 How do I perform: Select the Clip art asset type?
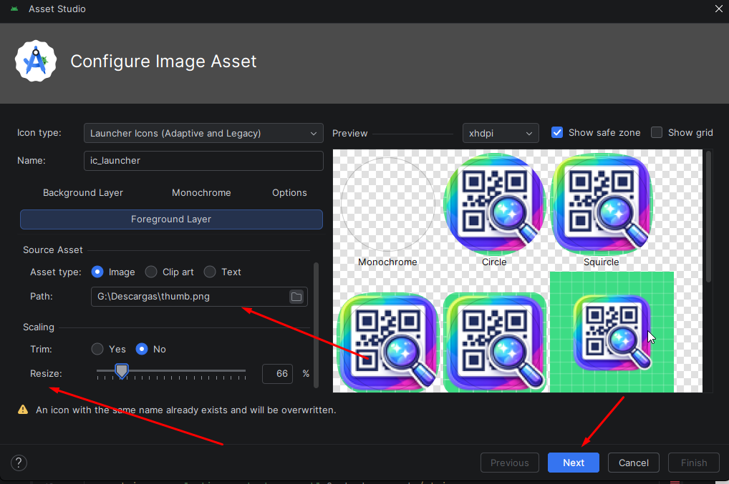tap(151, 272)
